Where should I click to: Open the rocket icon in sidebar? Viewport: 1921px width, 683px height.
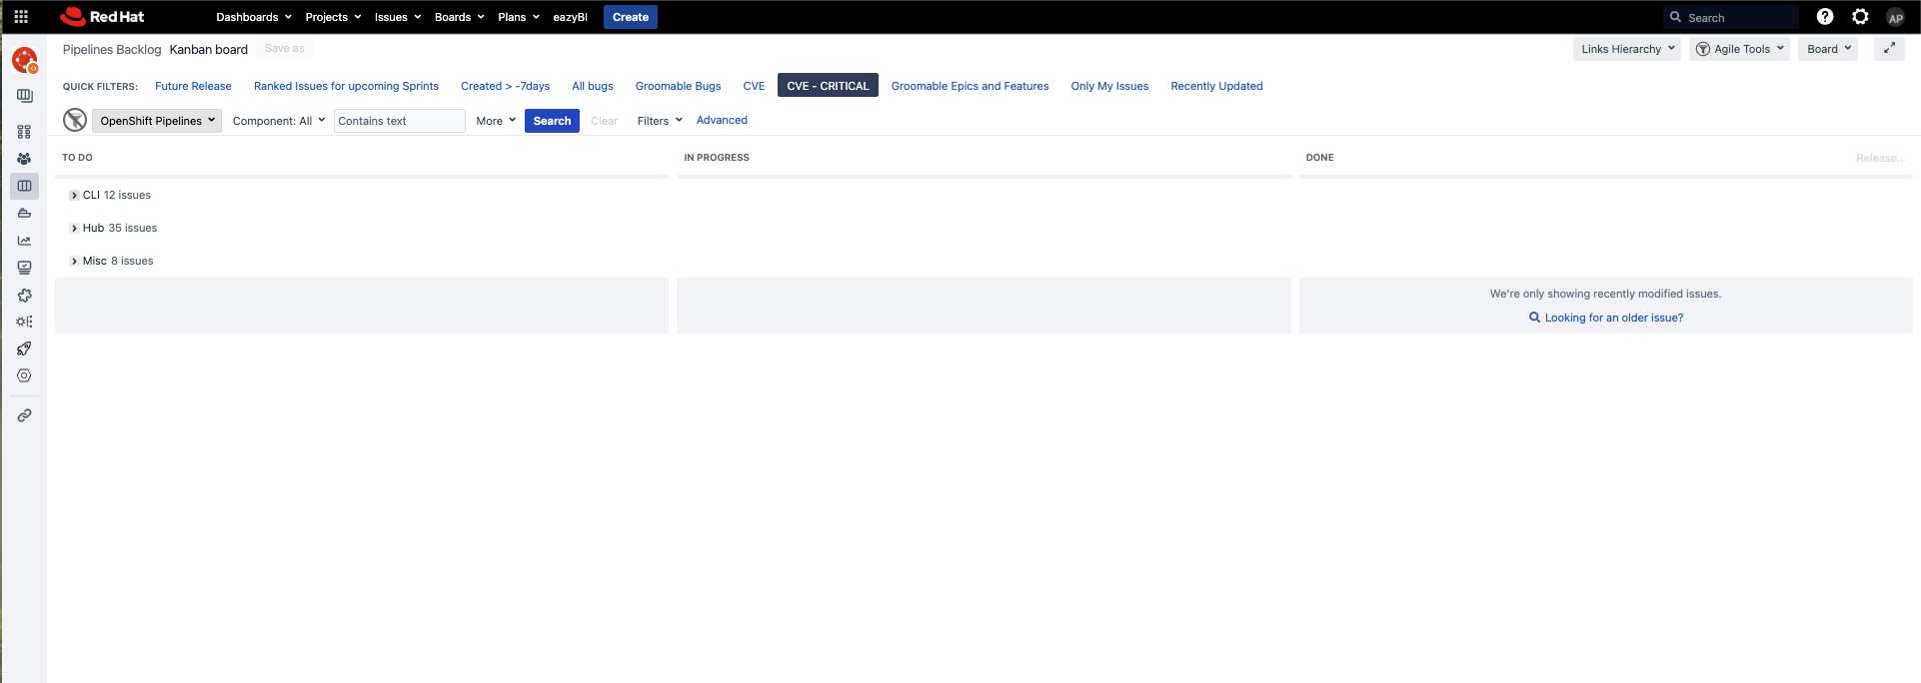click(25, 348)
